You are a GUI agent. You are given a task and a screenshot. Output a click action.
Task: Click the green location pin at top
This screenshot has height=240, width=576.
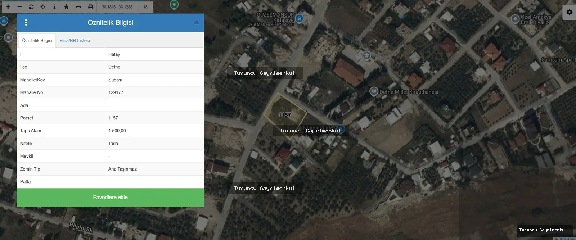click(x=174, y=5)
